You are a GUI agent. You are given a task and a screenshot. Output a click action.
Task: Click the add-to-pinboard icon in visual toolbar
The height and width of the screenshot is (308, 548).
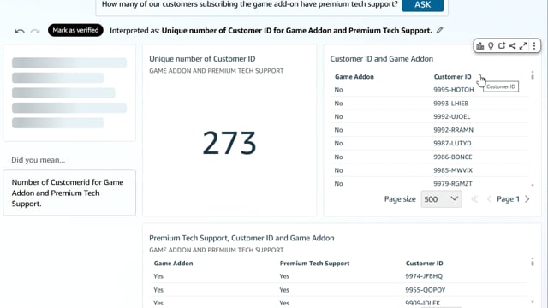click(502, 45)
